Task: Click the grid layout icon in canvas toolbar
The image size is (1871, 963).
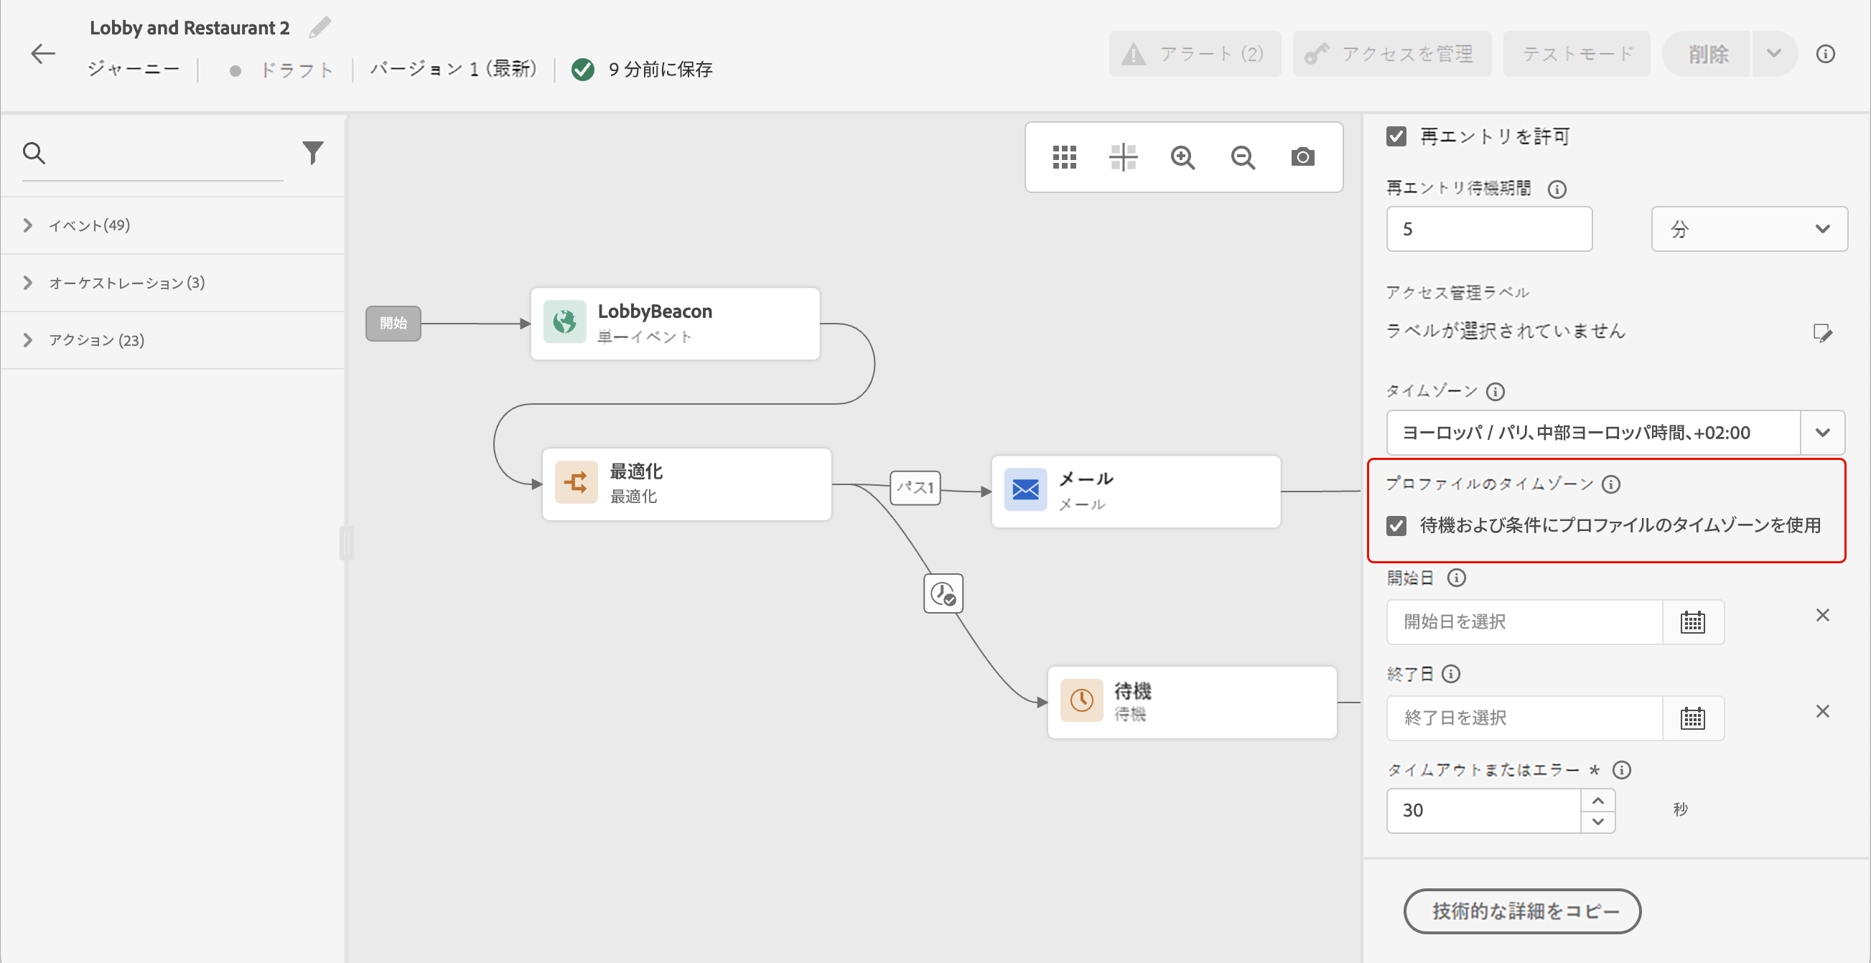Action: 1064,156
